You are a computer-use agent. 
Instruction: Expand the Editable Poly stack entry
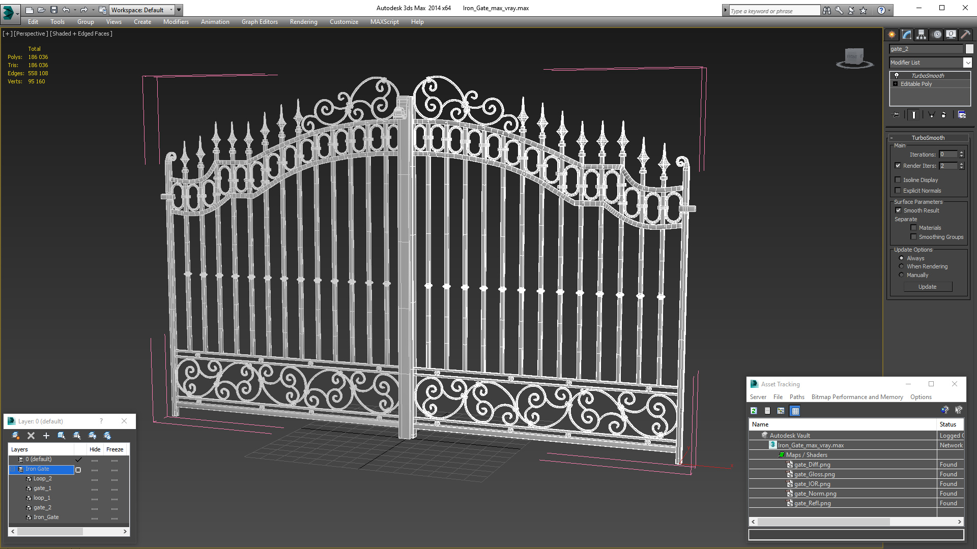[896, 84]
